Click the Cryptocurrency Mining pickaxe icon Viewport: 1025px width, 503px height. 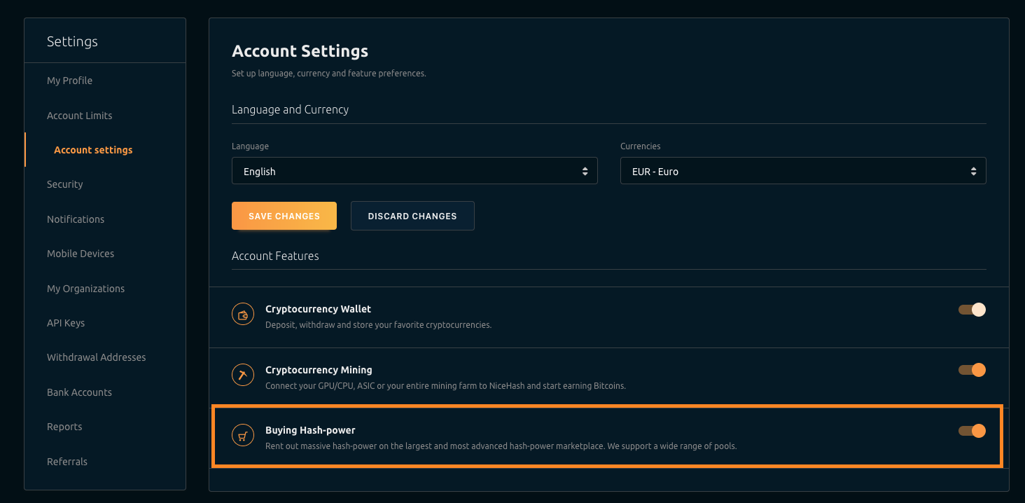[243, 375]
